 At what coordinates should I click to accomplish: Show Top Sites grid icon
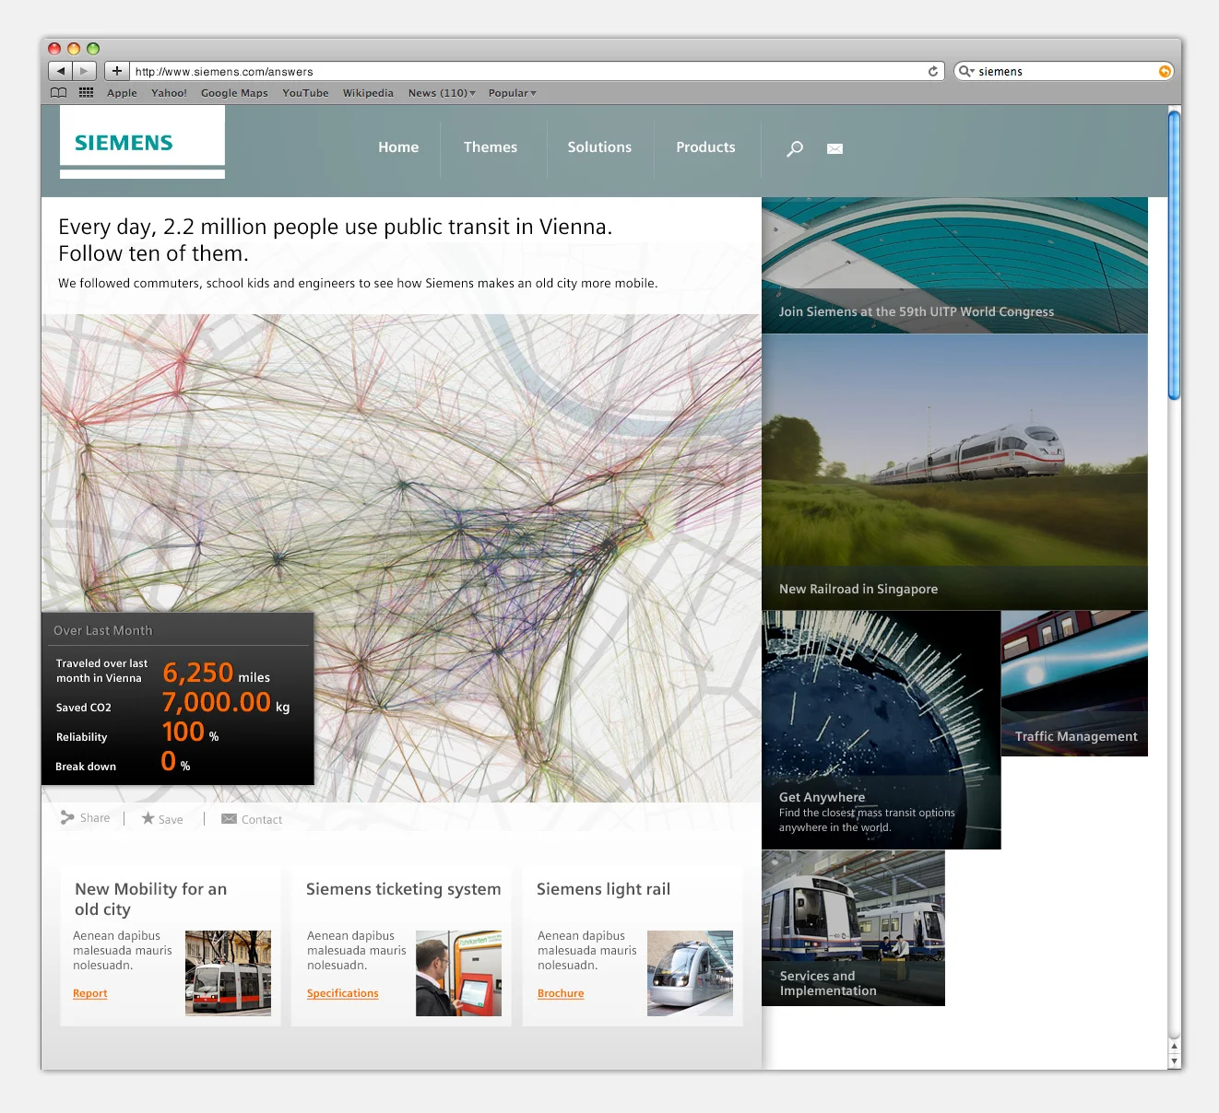click(87, 93)
